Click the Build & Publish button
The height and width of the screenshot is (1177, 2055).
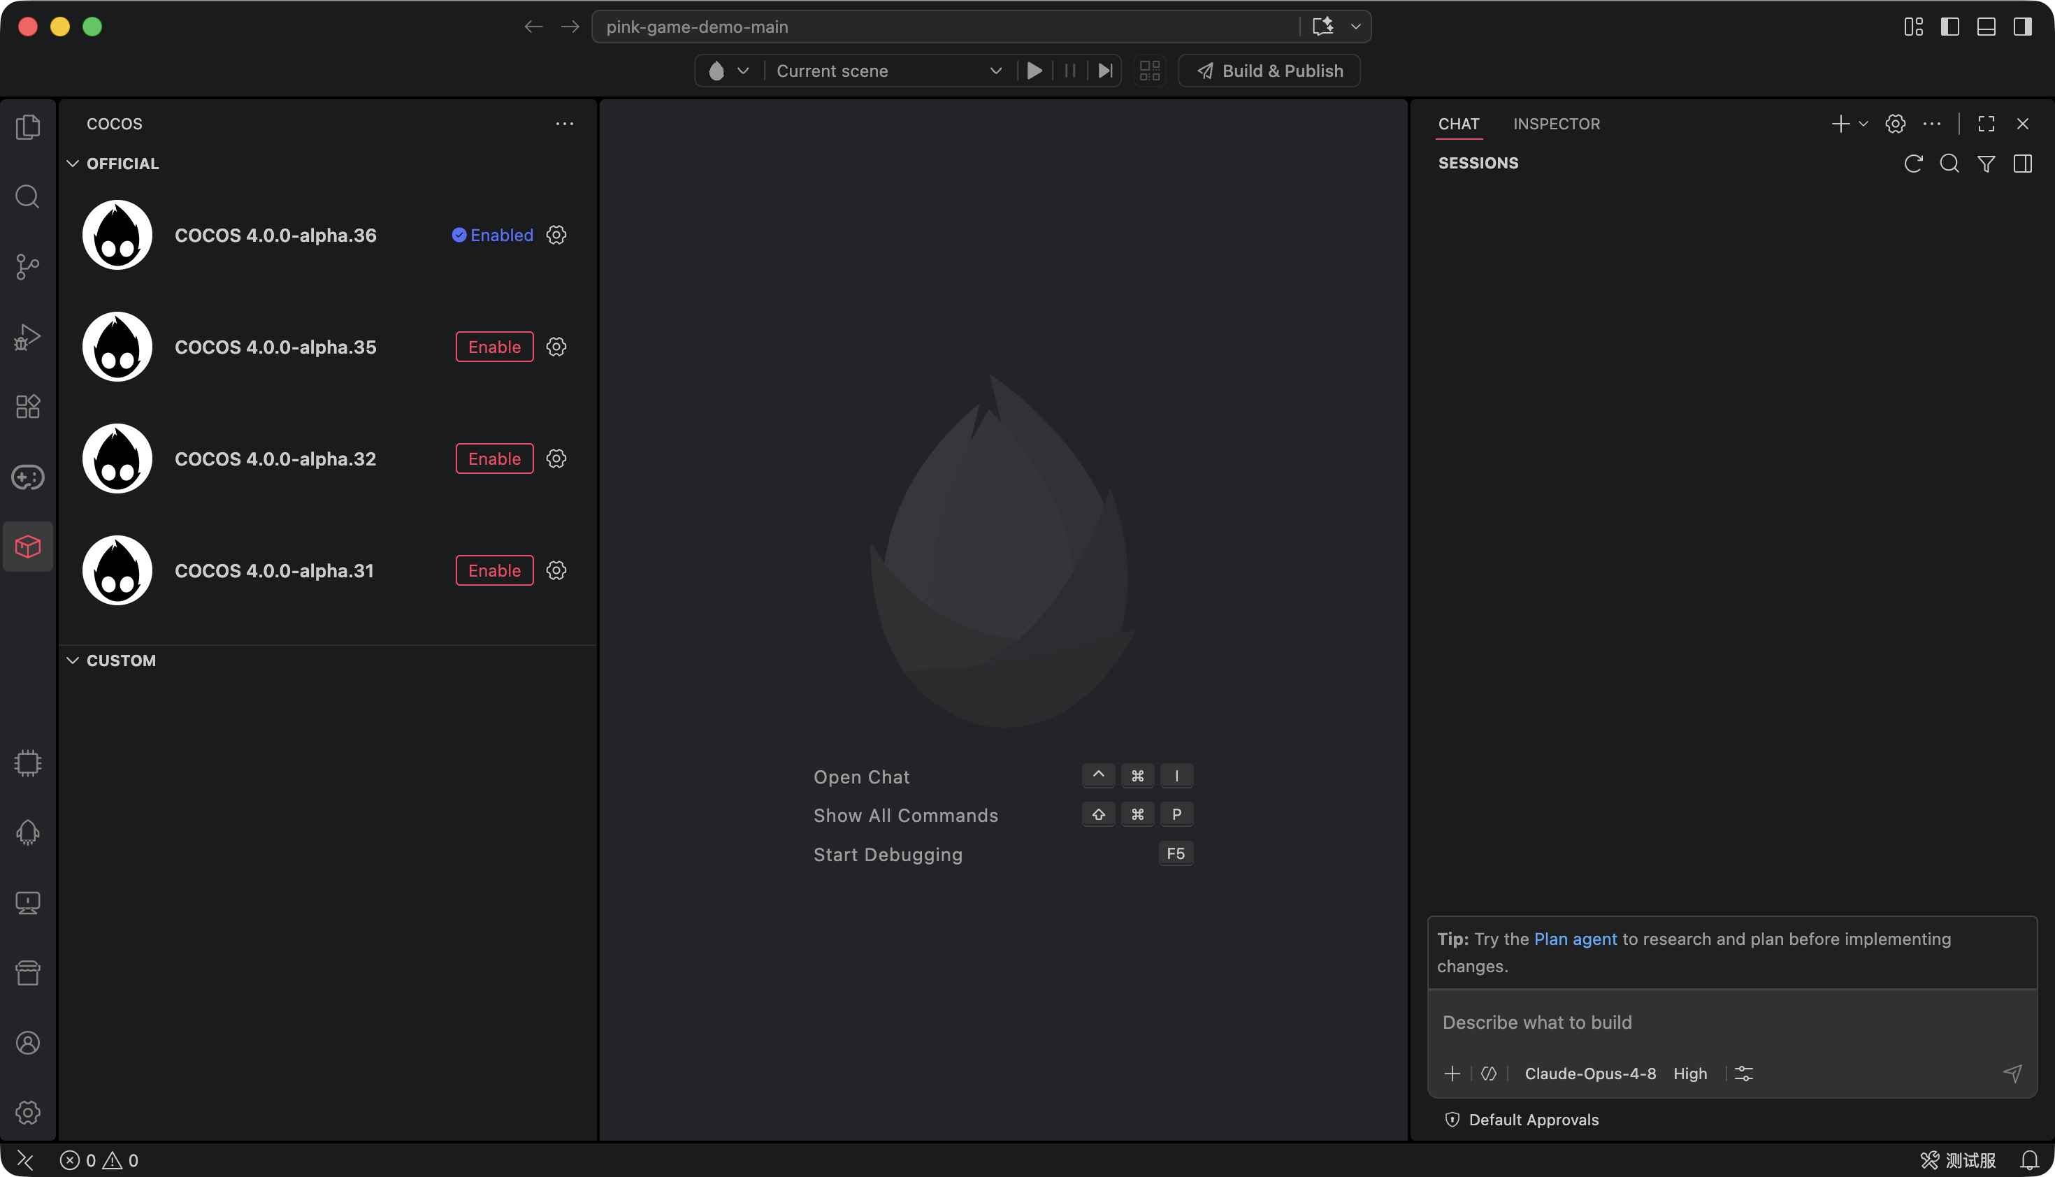point(1269,71)
